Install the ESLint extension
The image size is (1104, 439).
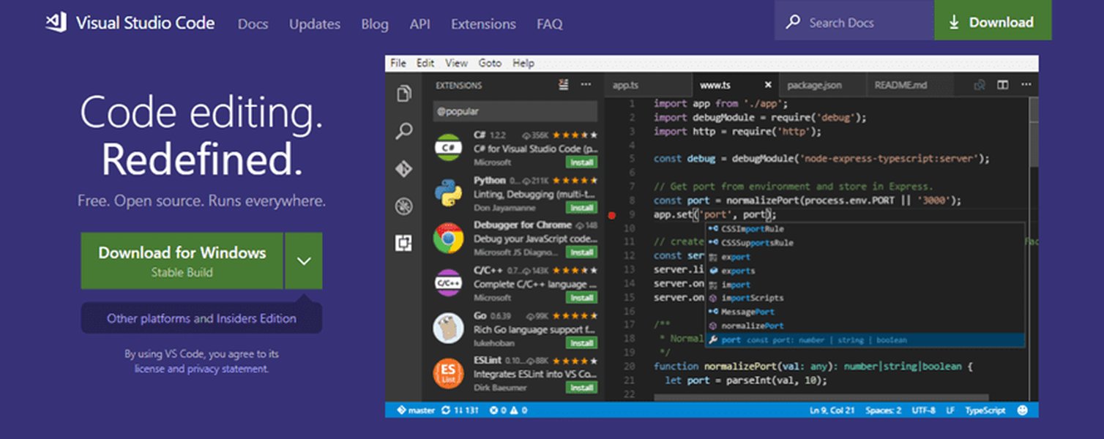pos(582,388)
